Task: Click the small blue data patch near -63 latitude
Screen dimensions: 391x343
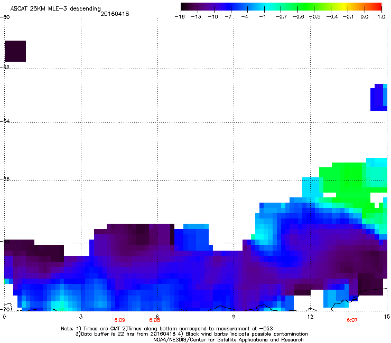Action: click(379, 98)
